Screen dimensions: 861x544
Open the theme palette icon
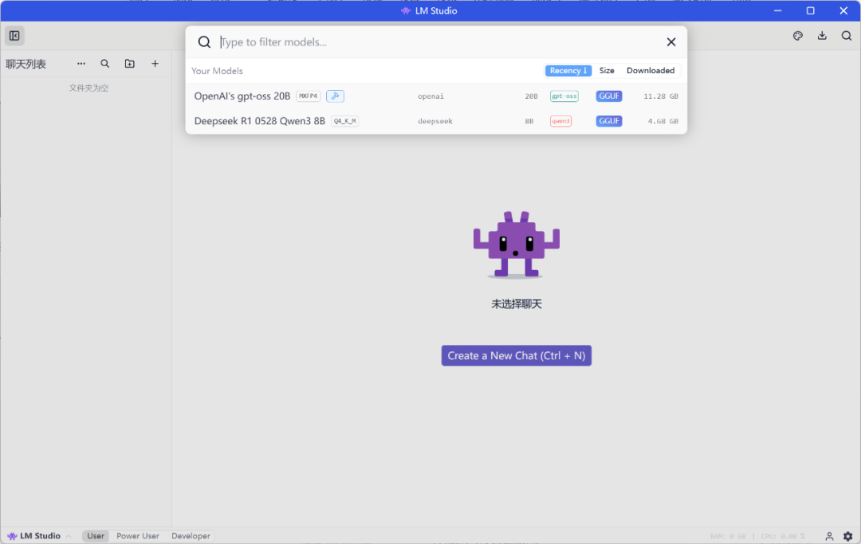[798, 36]
